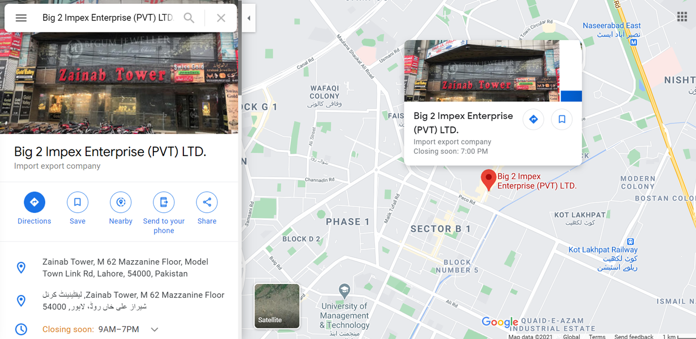Image resolution: width=696 pixels, height=339 pixels.
Task: Click Send feedback link
Action: 634,336
